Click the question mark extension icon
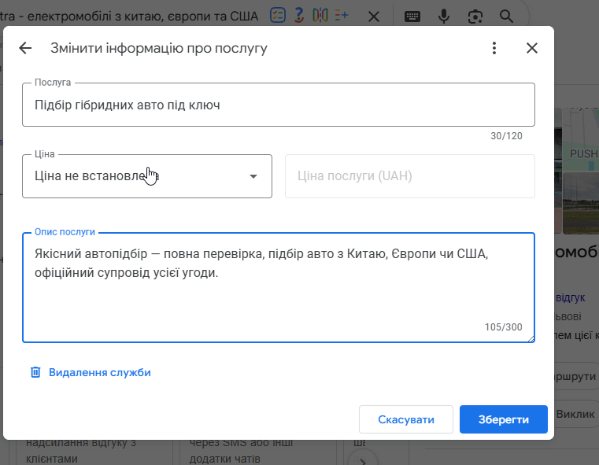This screenshot has width=599, height=465. [x=299, y=15]
